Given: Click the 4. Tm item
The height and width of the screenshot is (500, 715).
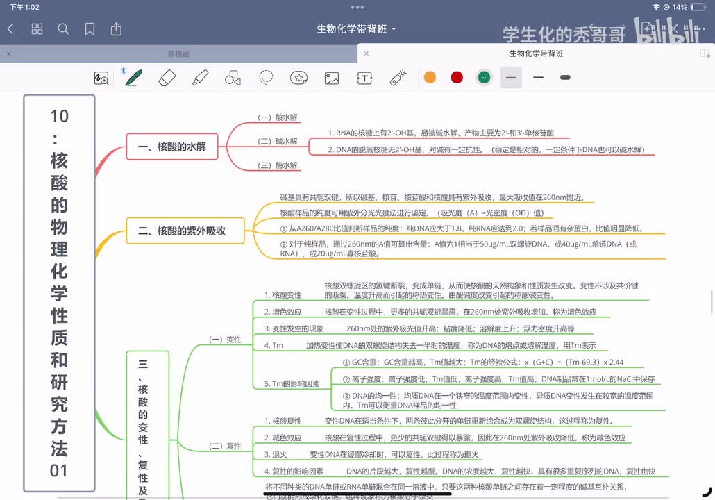Looking at the screenshot, I should pyautogui.click(x=274, y=346).
